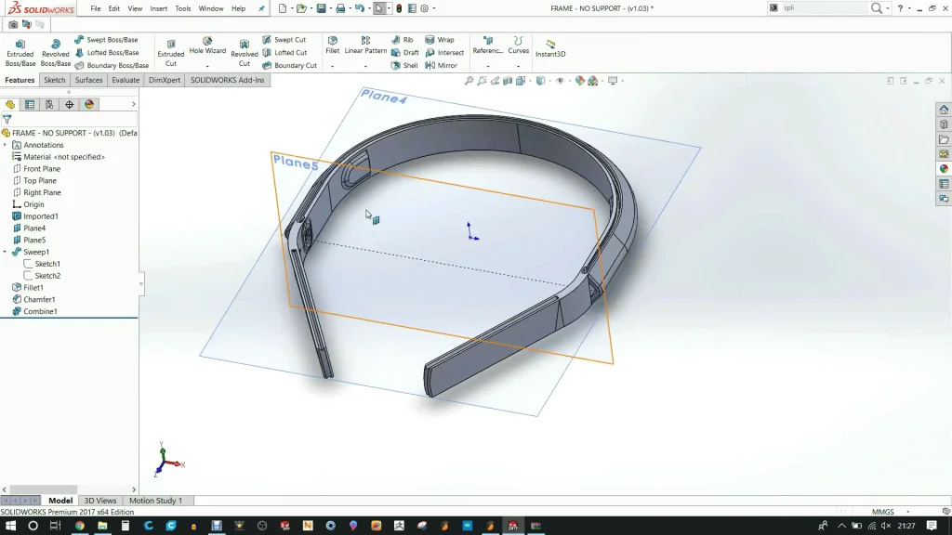This screenshot has height=535, width=952.
Task: Open the Appearances task pane icon
Action: (x=944, y=169)
